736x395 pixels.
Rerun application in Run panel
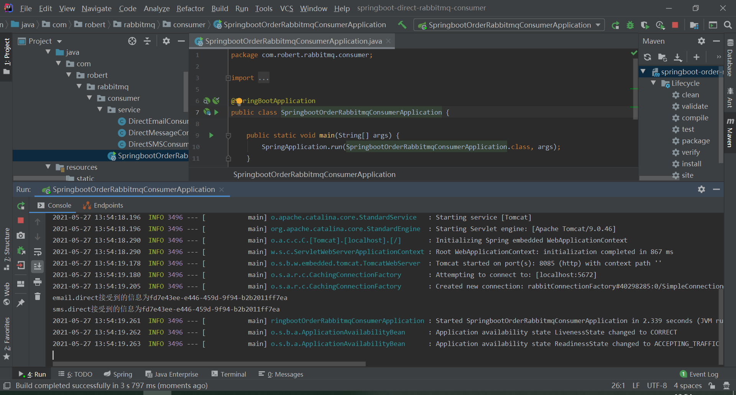click(x=21, y=206)
